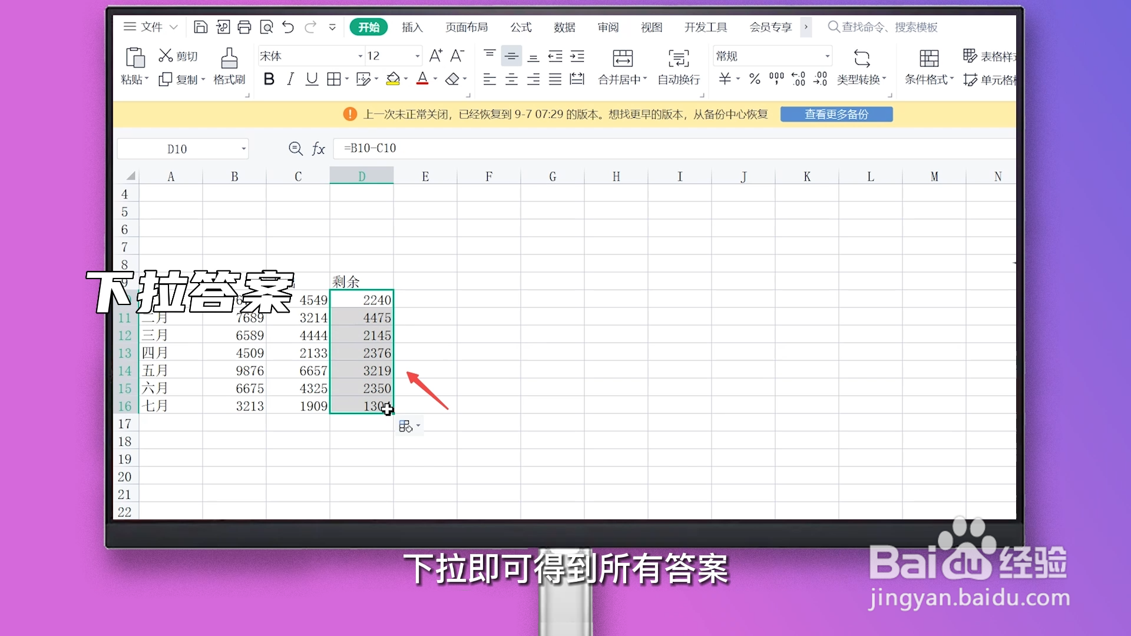This screenshot has width=1131, height=636.
Task: Click the zoom magnifier beside fx
Action: click(x=296, y=148)
